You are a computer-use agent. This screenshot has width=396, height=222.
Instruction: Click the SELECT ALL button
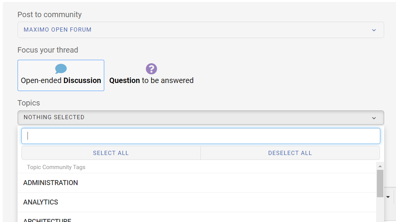pyautogui.click(x=111, y=153)
